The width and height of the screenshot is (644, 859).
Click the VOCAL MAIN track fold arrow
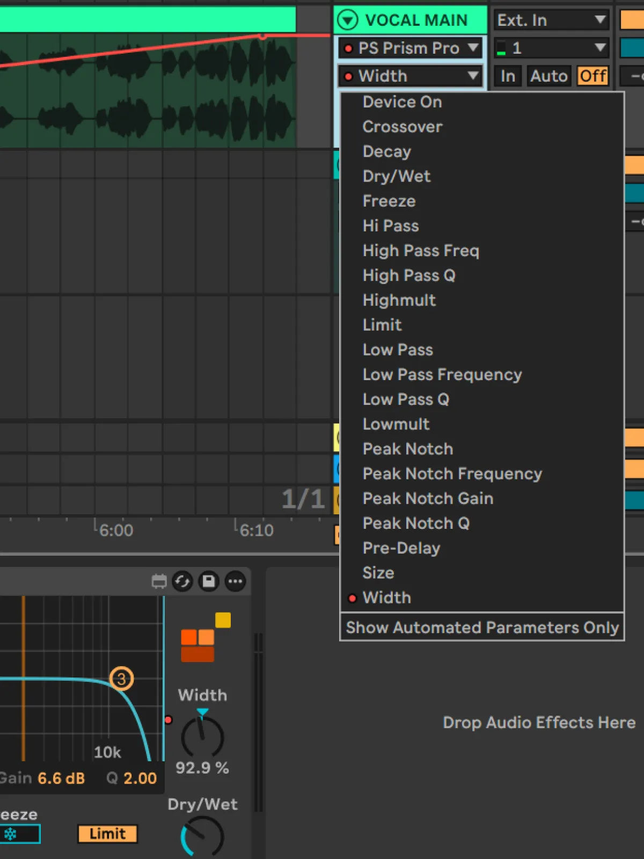click(347, 20)
